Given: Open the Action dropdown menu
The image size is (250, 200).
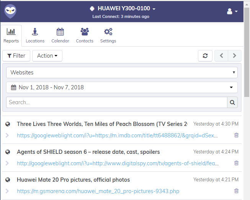Looking at the screenshot, I should click(x=47, y=56).
